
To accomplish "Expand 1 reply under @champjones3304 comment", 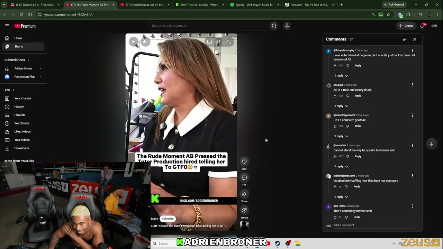I will pyautogui.click(x=341, y=197).
